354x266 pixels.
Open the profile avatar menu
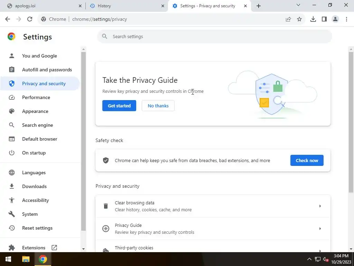coord(335,19)
